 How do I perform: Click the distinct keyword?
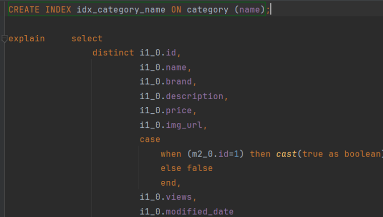pos(113,53)
